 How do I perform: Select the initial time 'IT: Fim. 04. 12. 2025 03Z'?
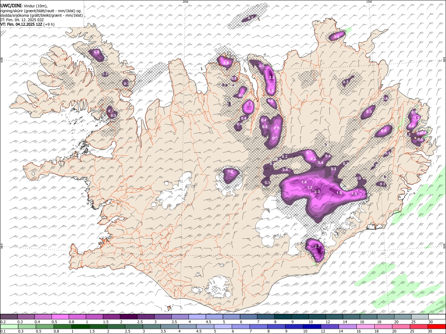pyautogui.click(x=22, y=20)
